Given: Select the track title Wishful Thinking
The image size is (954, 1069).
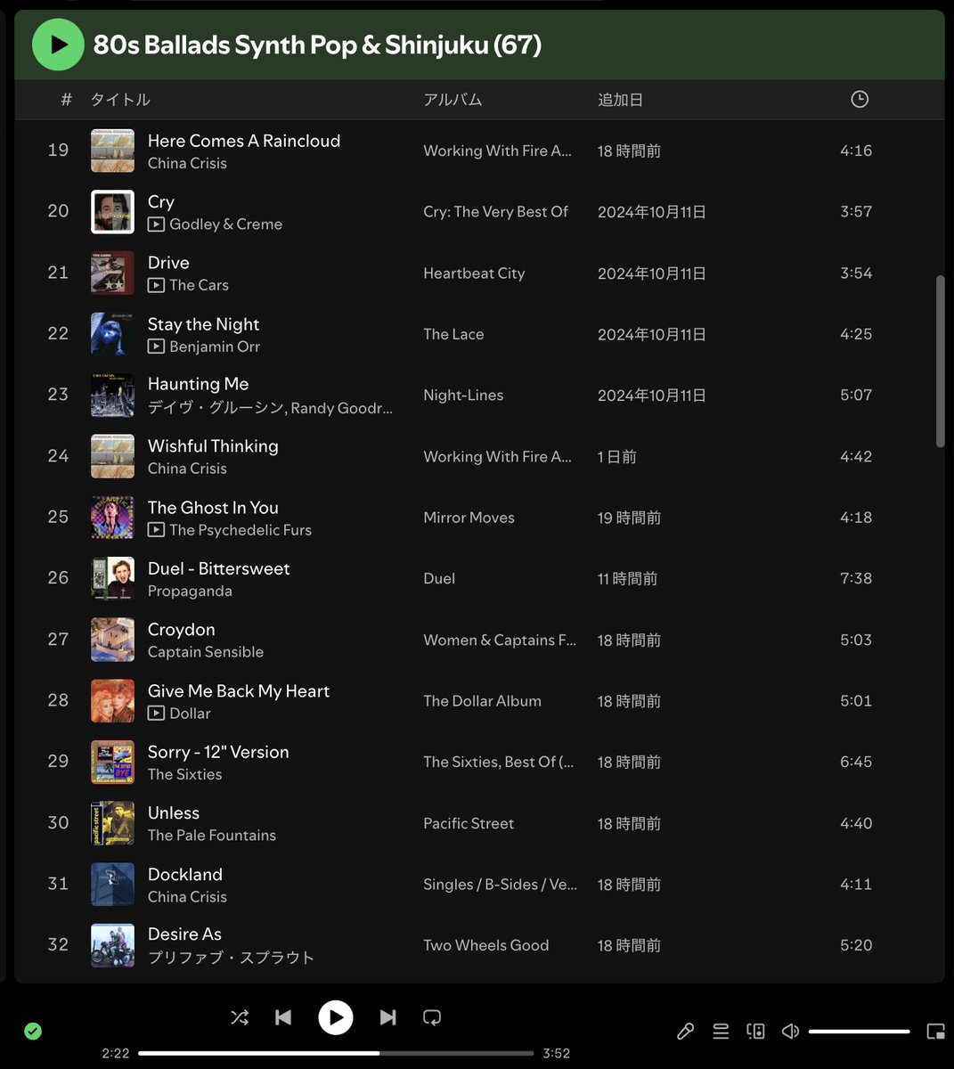Looking at the screenshot, I should (213, 446).
